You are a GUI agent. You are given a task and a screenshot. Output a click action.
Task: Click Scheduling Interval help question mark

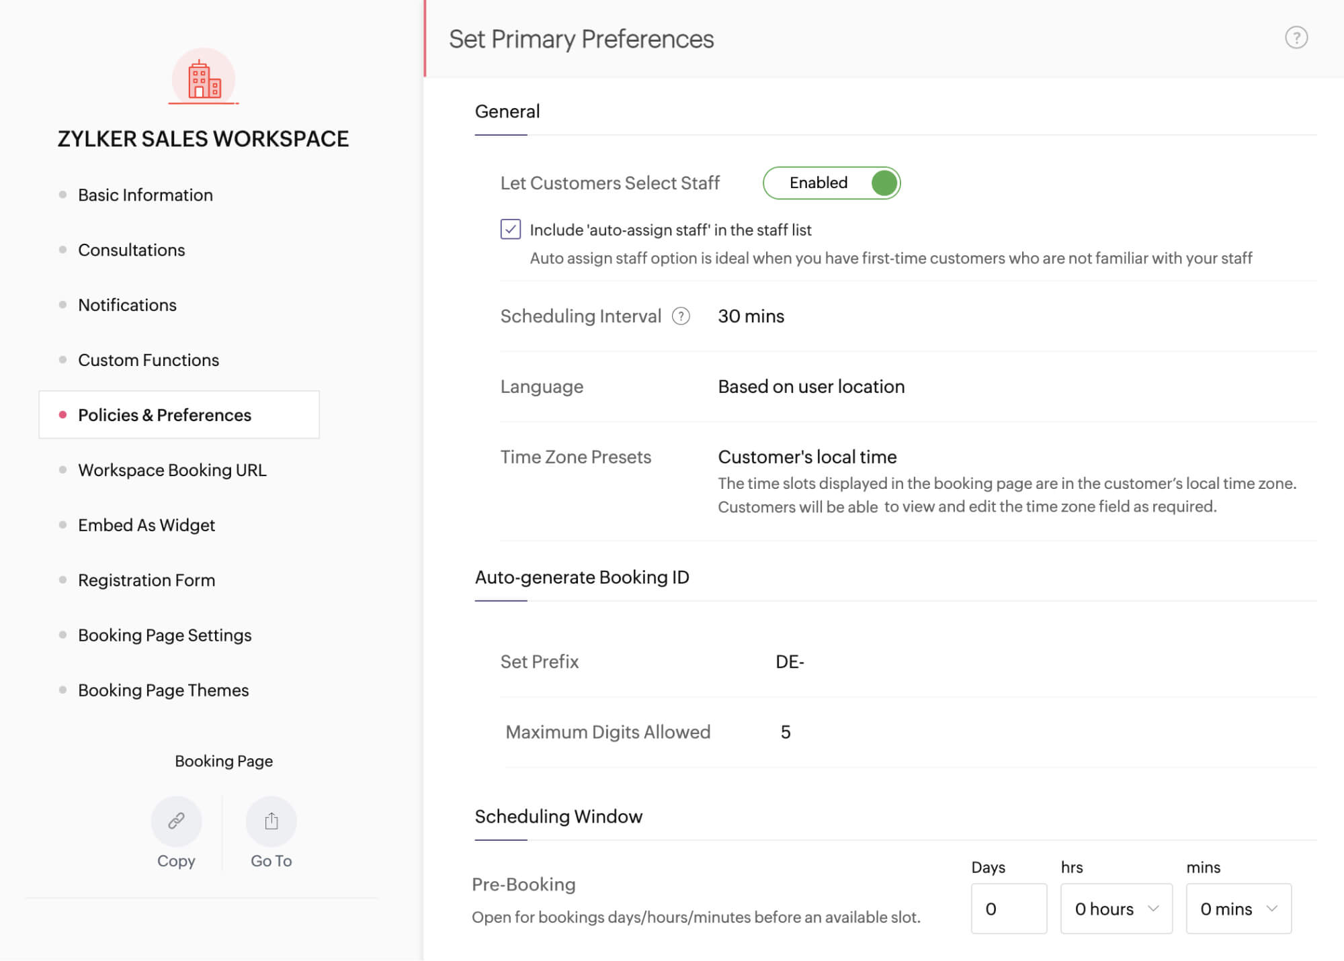point(681,316)
